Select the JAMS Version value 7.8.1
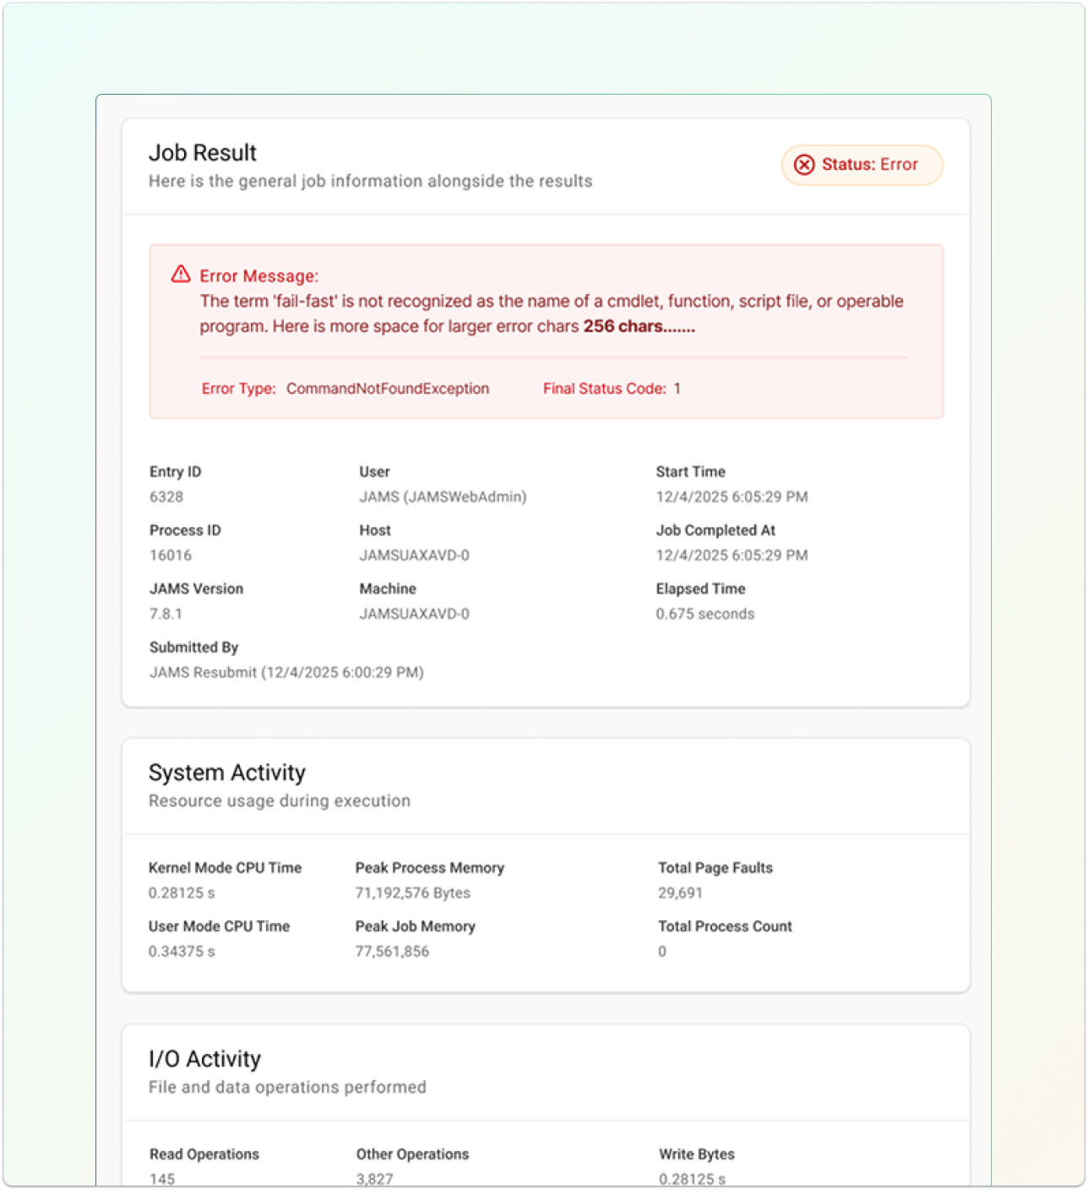This screenshot has width=1088, height=1190. click(x=166, y=614)
